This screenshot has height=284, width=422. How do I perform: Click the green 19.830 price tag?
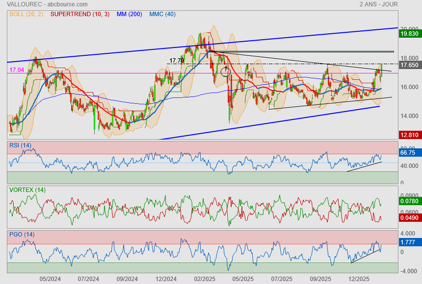pos(409,34)
